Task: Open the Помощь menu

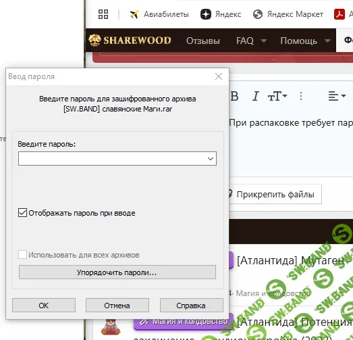Action: click(305, 41)
